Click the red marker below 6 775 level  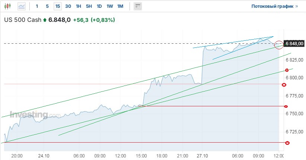286,107
